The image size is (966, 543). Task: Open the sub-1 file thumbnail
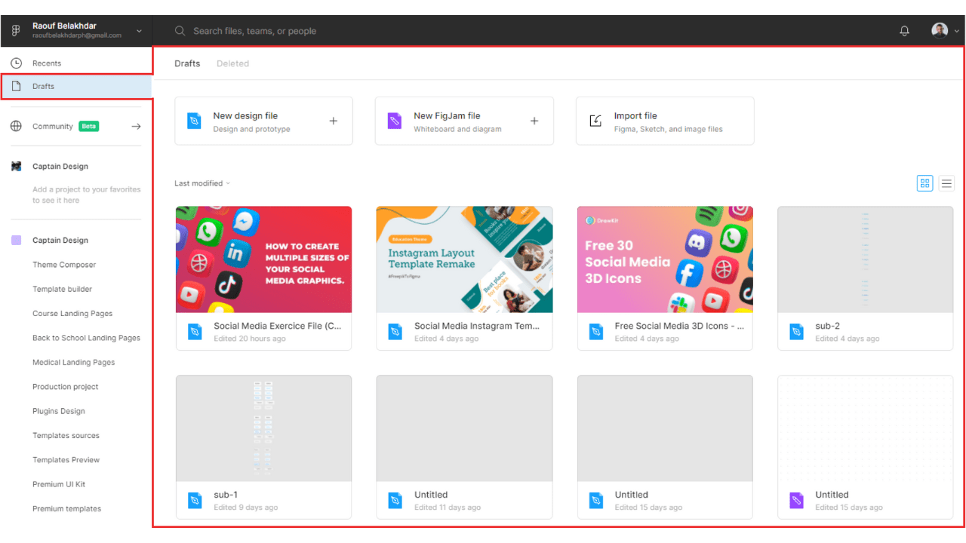[263, 428]
